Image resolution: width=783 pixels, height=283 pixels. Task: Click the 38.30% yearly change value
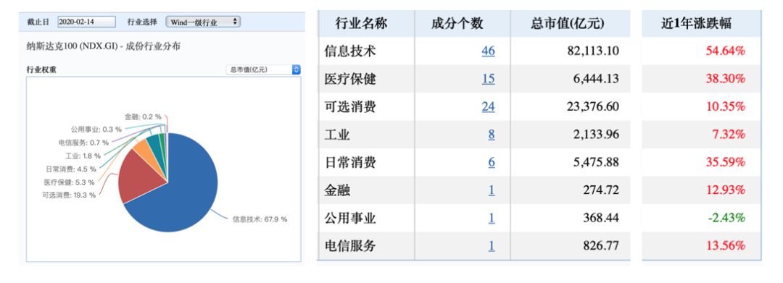click(x=726, y=79)
